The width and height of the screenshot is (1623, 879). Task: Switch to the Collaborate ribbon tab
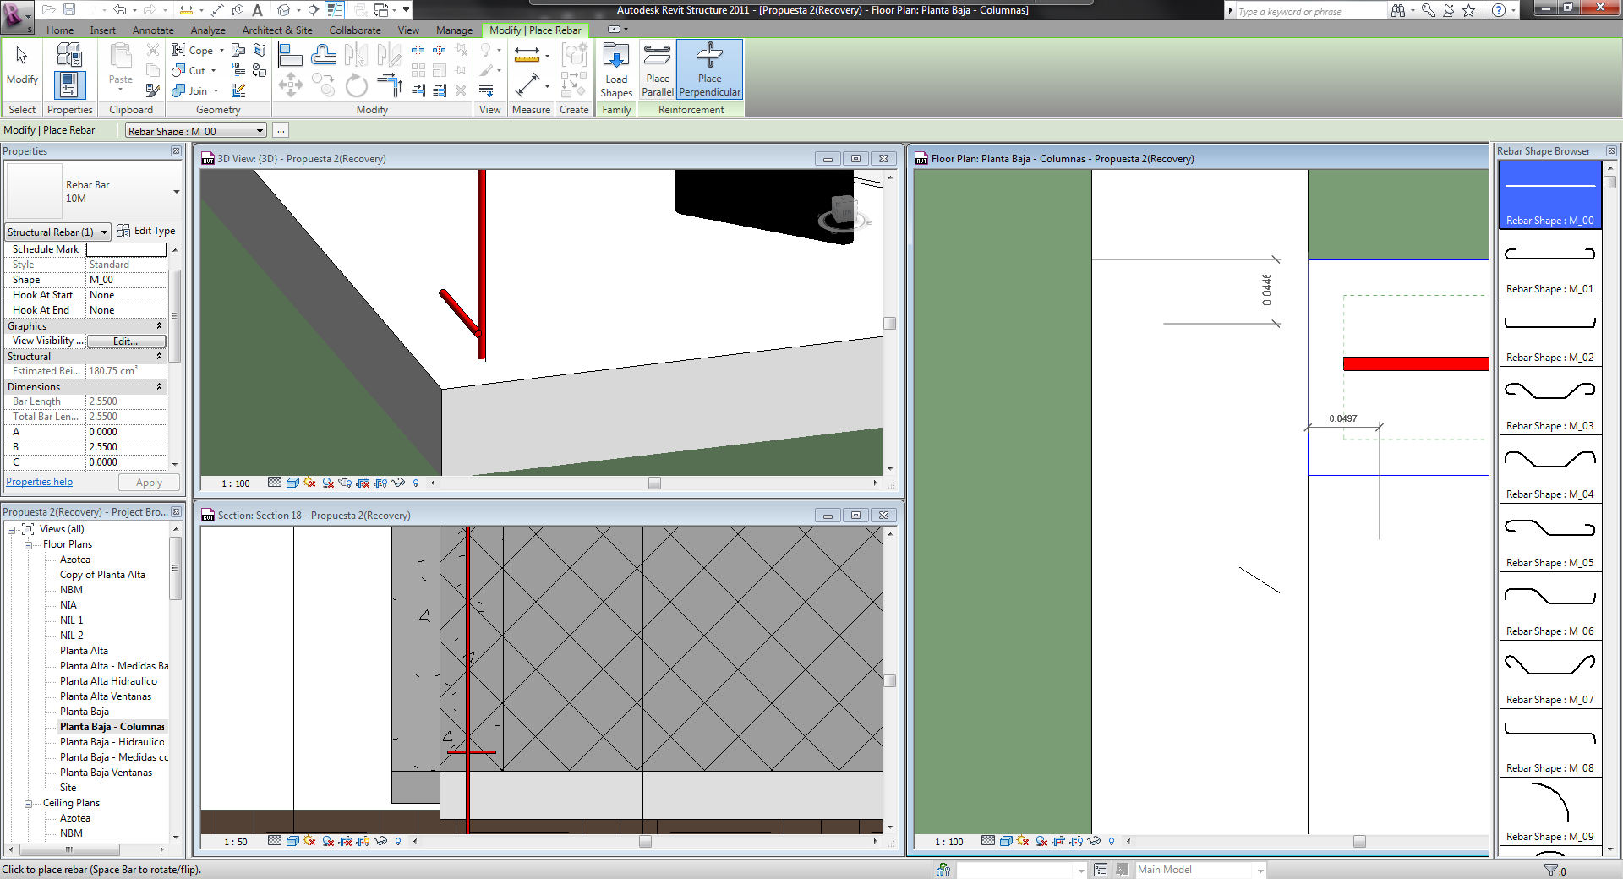pos(354,30)
